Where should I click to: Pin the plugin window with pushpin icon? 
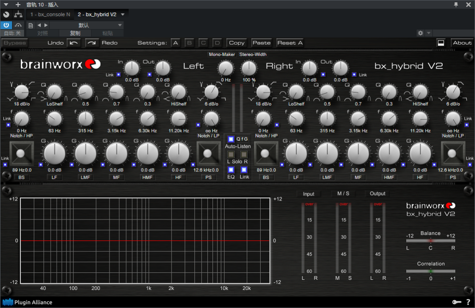[x=456, y=4]
